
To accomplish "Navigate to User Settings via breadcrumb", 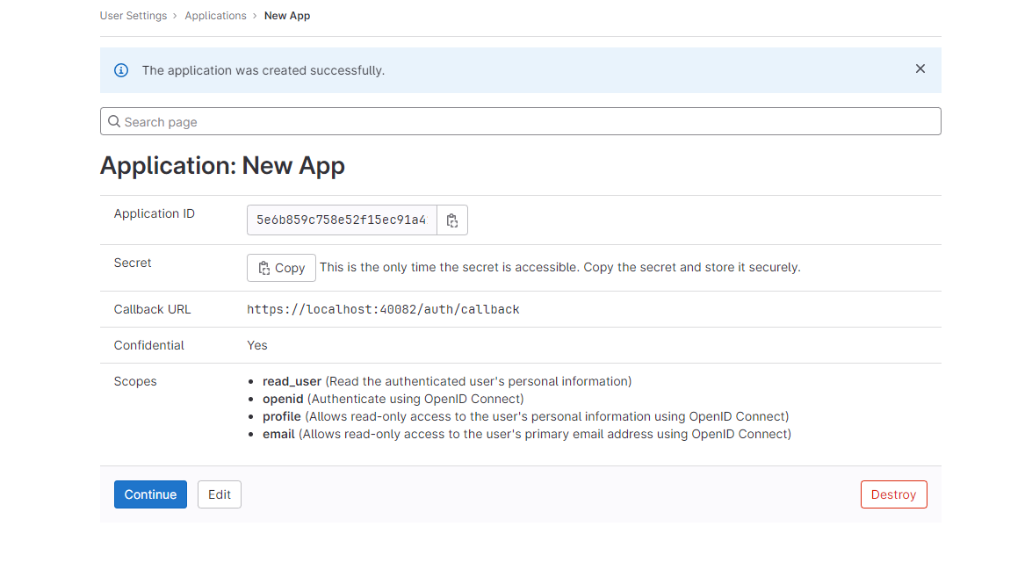I will 134,15.
